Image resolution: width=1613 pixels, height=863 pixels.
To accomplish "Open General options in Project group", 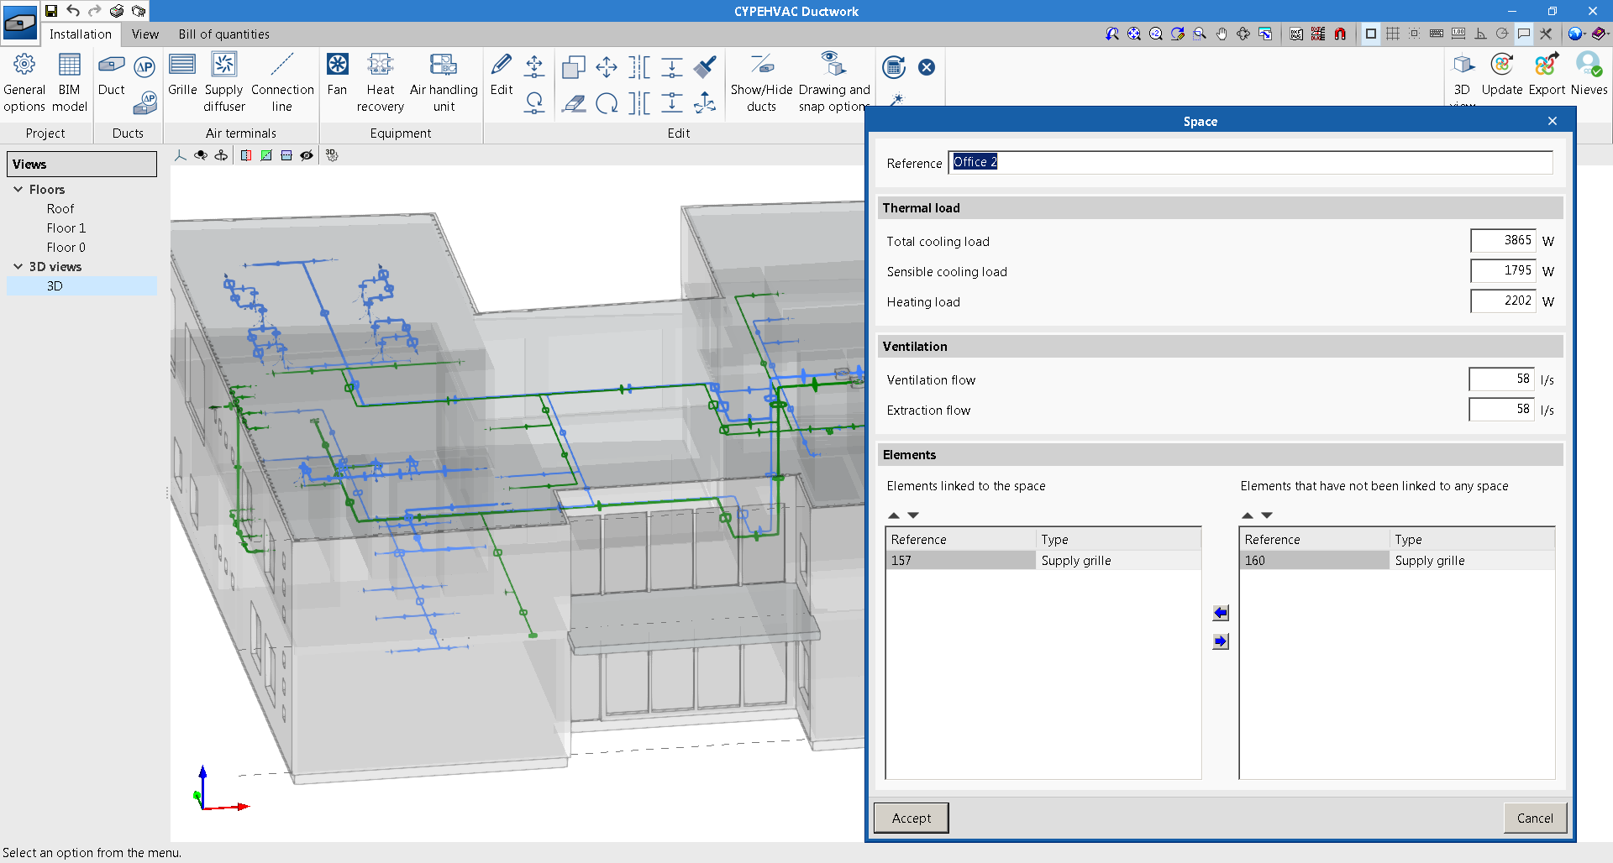I will coord(24,82).
